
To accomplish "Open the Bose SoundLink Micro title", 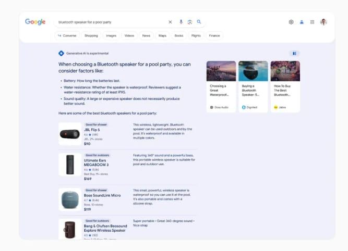I will click(102, 195).
